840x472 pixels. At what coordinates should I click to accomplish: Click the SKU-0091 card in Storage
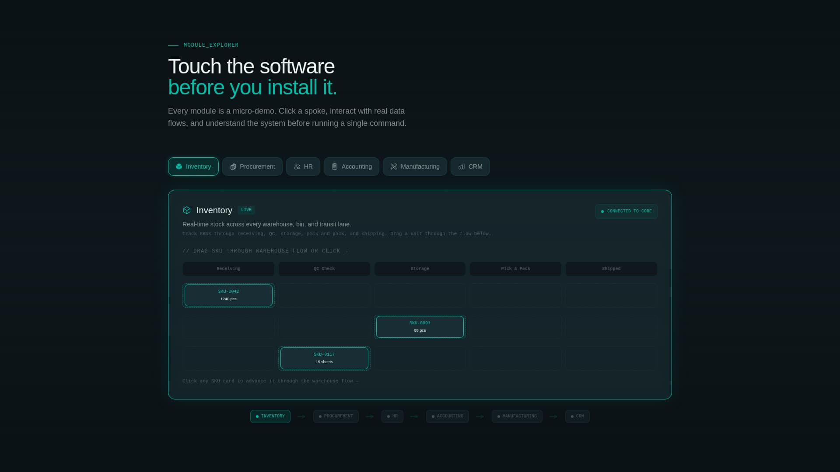click(x=420, y=327)
